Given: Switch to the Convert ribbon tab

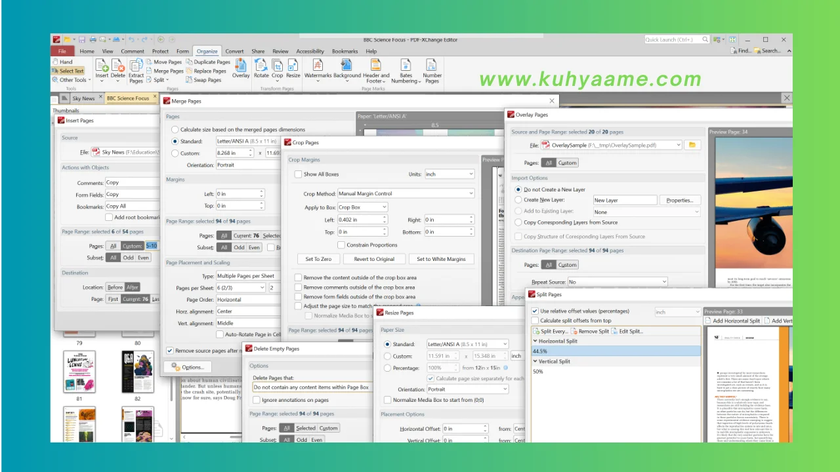Looking at the screenshot, I should point(234,51).
